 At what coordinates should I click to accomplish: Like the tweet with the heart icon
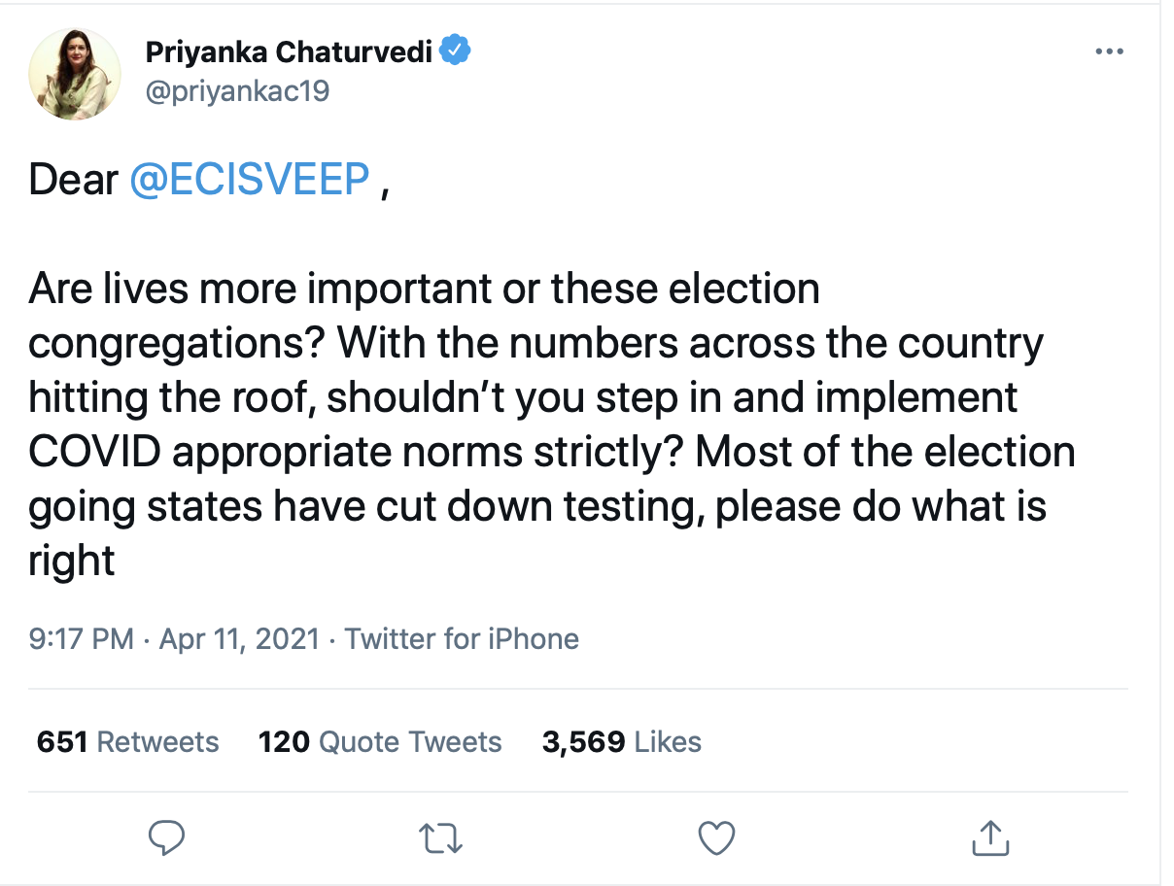716,836
